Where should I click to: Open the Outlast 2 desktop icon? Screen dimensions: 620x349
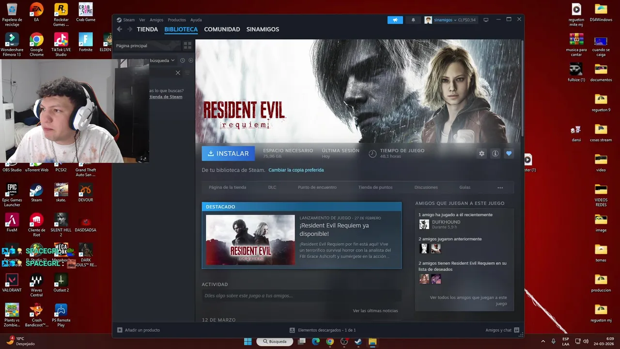61,283
